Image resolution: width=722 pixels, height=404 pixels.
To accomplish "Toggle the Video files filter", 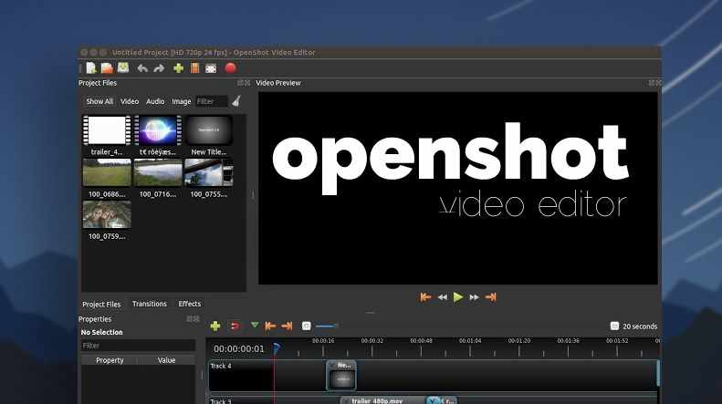I will pyautogui.click(x=130, y=101).
